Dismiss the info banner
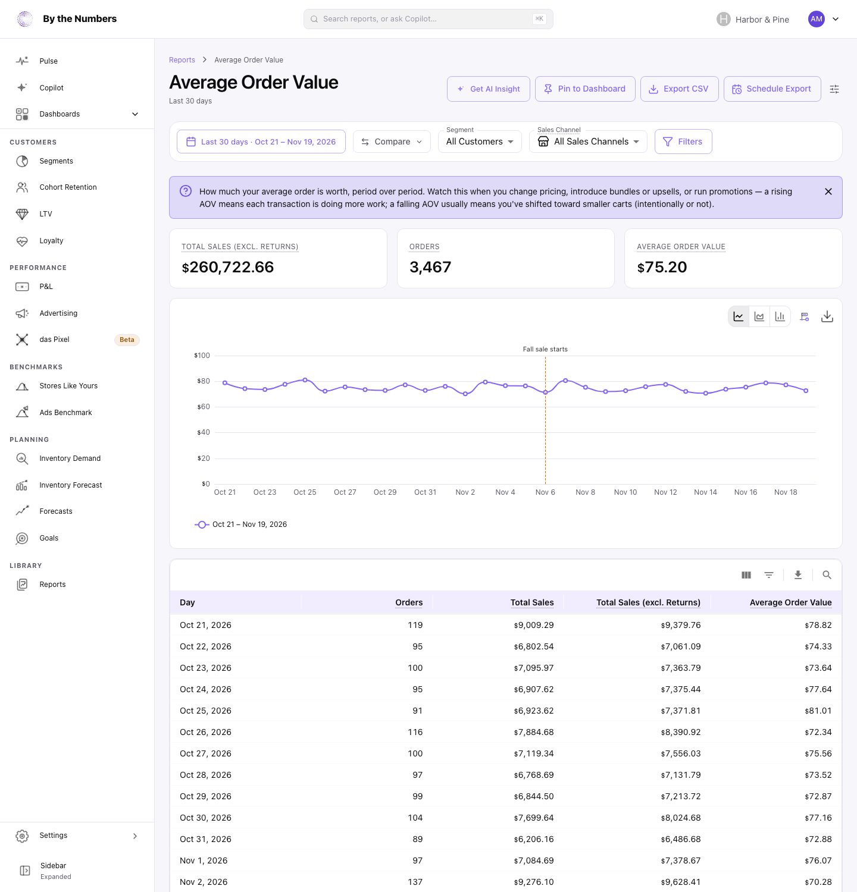This screenshot has width=857, height=892. click(828, 191)
